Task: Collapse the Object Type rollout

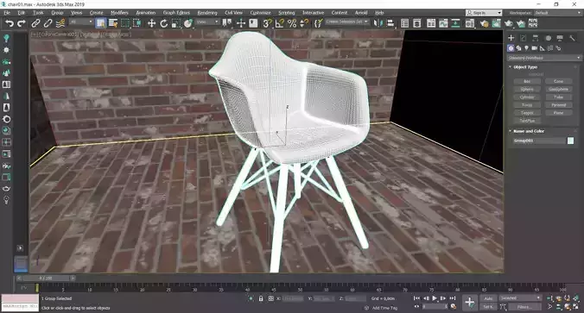Action: coord(525,67)
